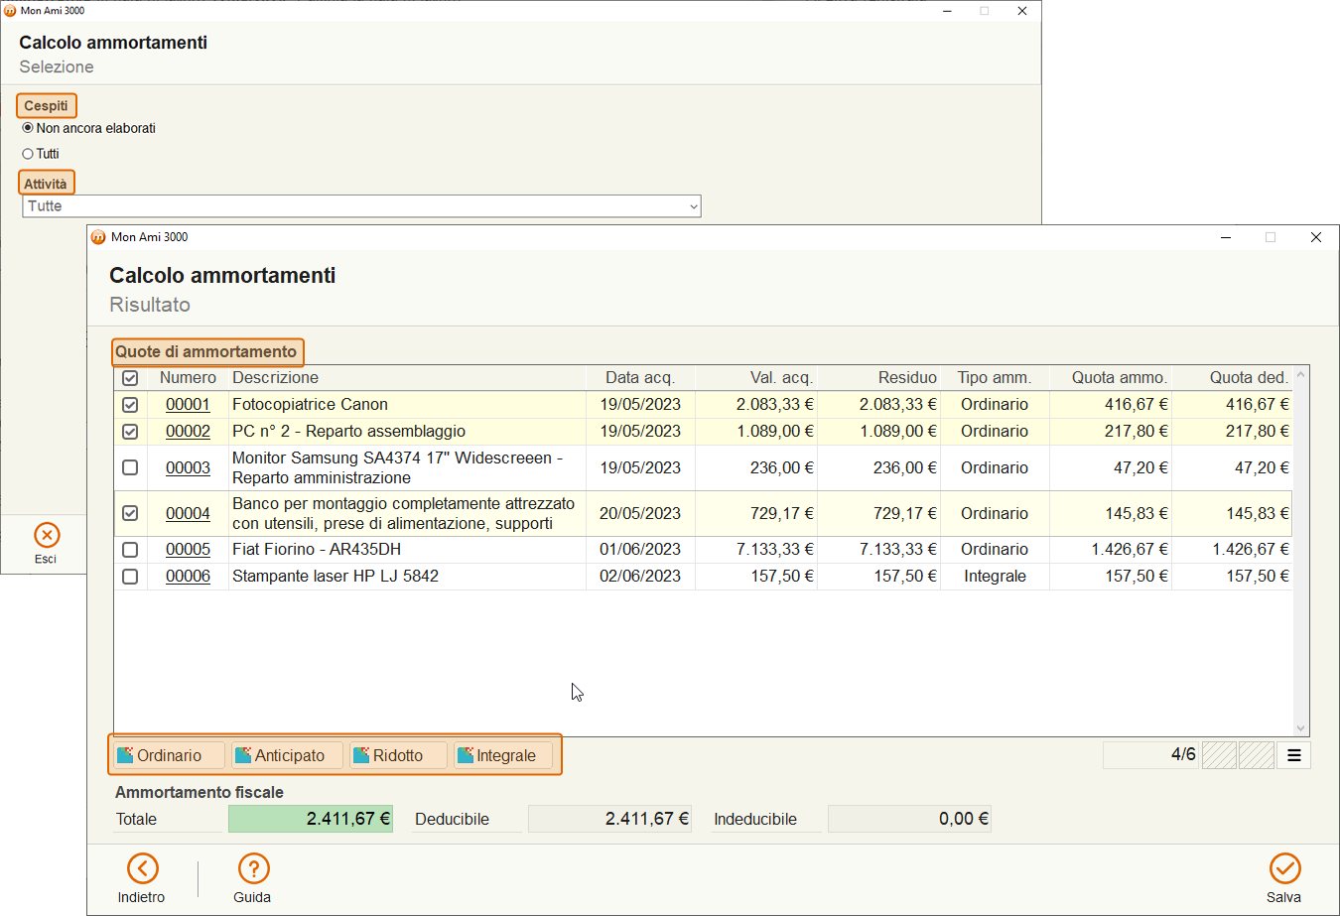Open asset link 00003

tap(188, 467)
